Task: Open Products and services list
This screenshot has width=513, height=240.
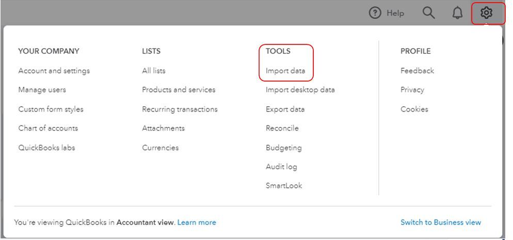Action: coord(179,90)
